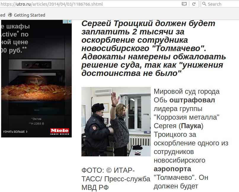Follow the bold 'аэропорта' link
The height and width of the screenshot is (192, 239).
click(172, 169)
